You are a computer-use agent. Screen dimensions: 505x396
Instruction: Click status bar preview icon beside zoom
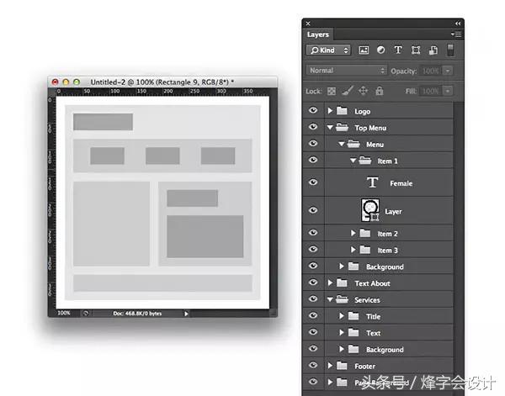coord(85,313)
